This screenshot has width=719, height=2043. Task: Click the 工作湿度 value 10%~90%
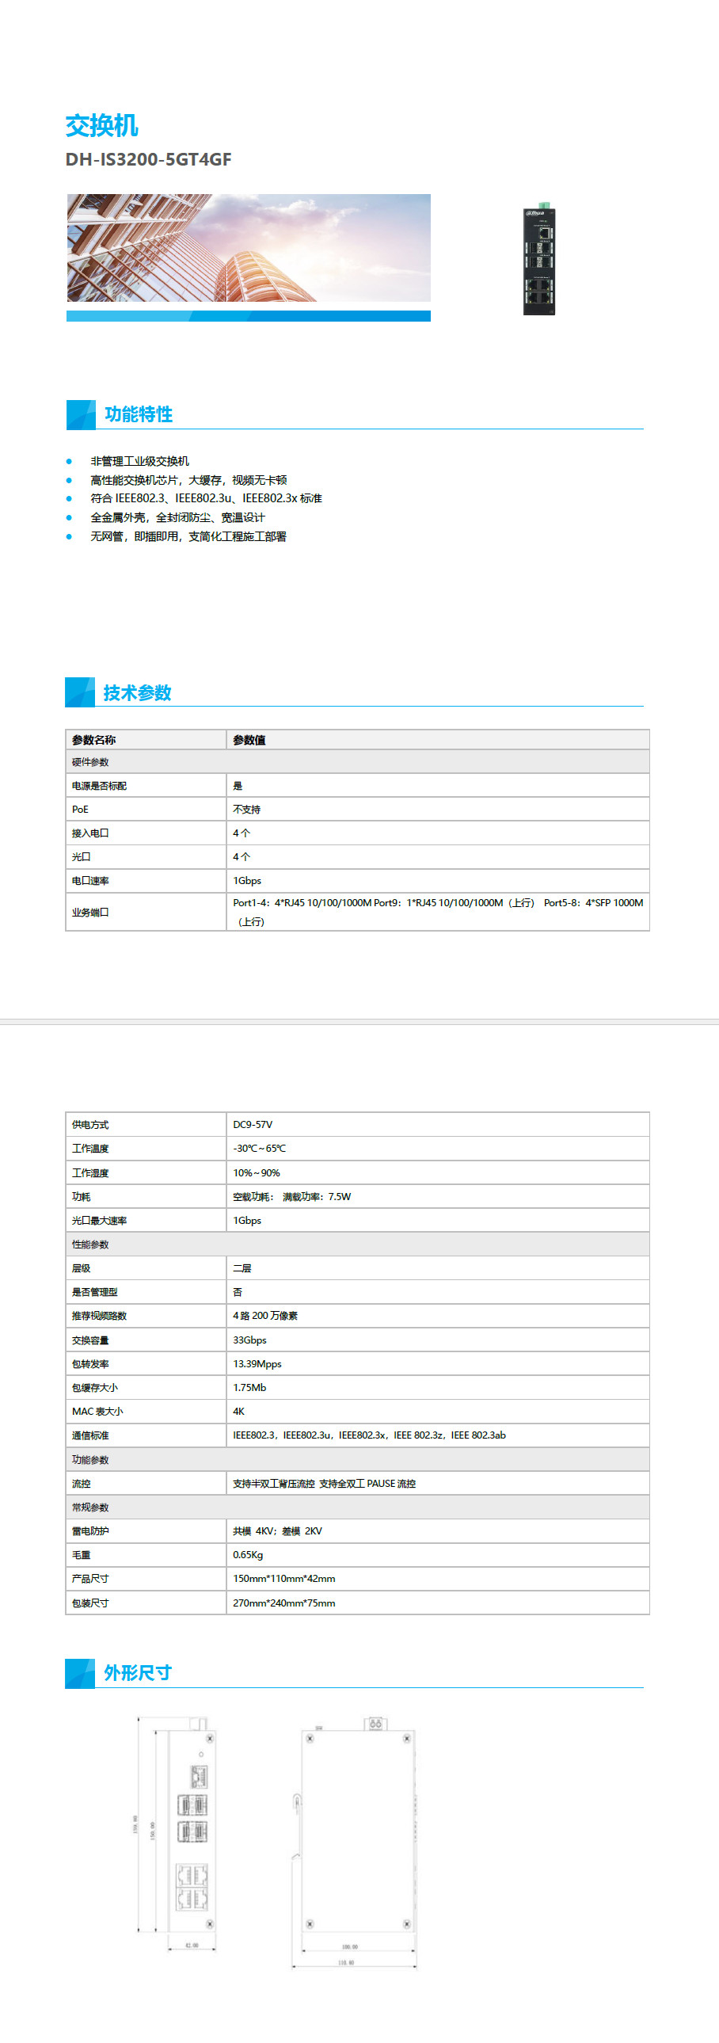point(256,1173)
